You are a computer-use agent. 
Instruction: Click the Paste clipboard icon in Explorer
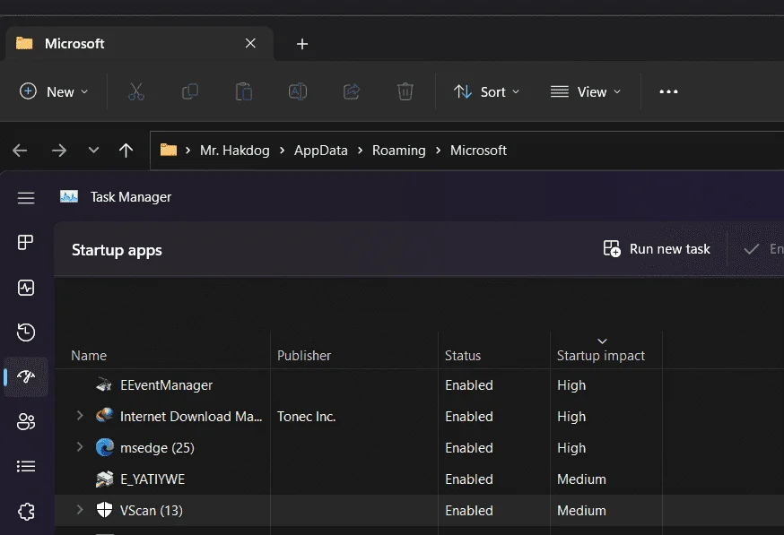(x=244, y=92)
